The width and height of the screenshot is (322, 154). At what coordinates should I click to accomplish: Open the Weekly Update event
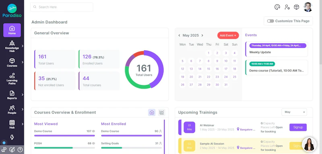click(x=277, y=49)
